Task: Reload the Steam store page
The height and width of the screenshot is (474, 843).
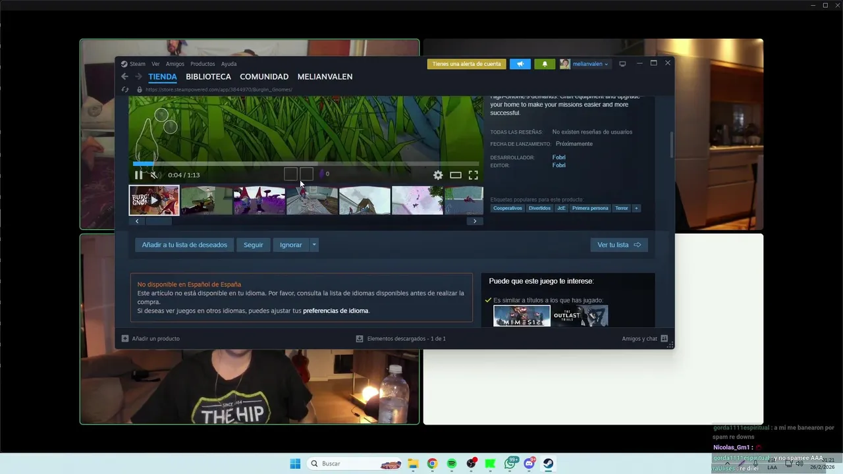Action: [x=125, y=90]
